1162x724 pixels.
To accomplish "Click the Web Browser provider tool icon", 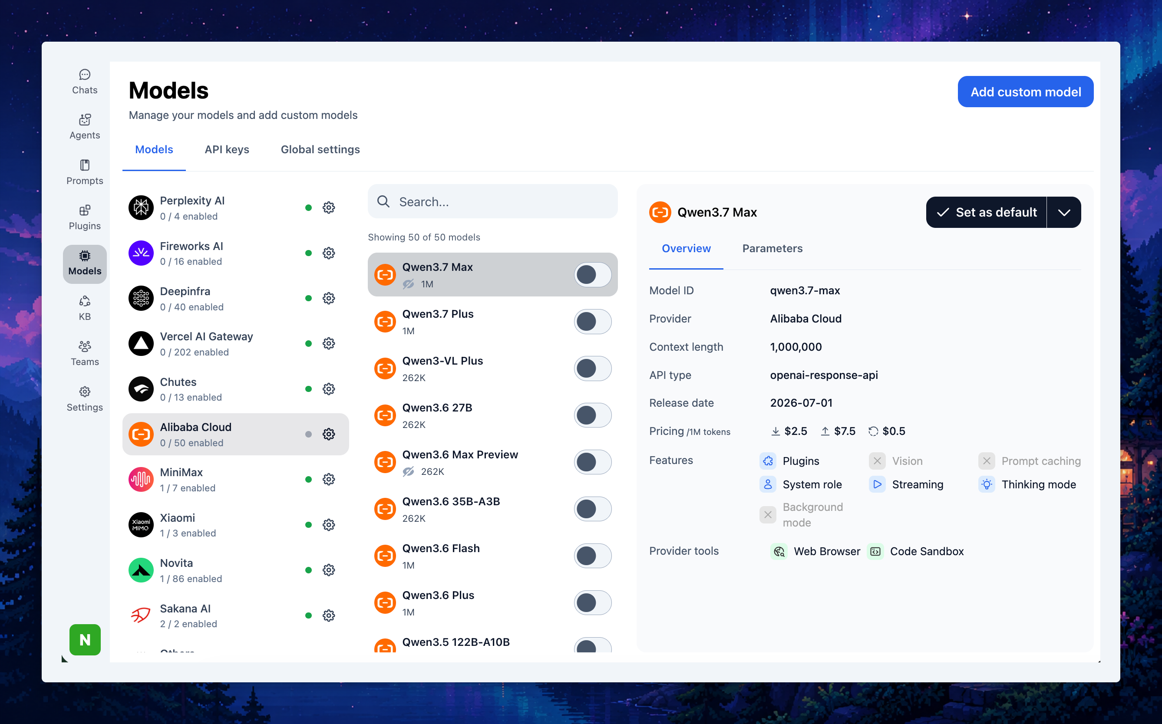I will [779, 552].
